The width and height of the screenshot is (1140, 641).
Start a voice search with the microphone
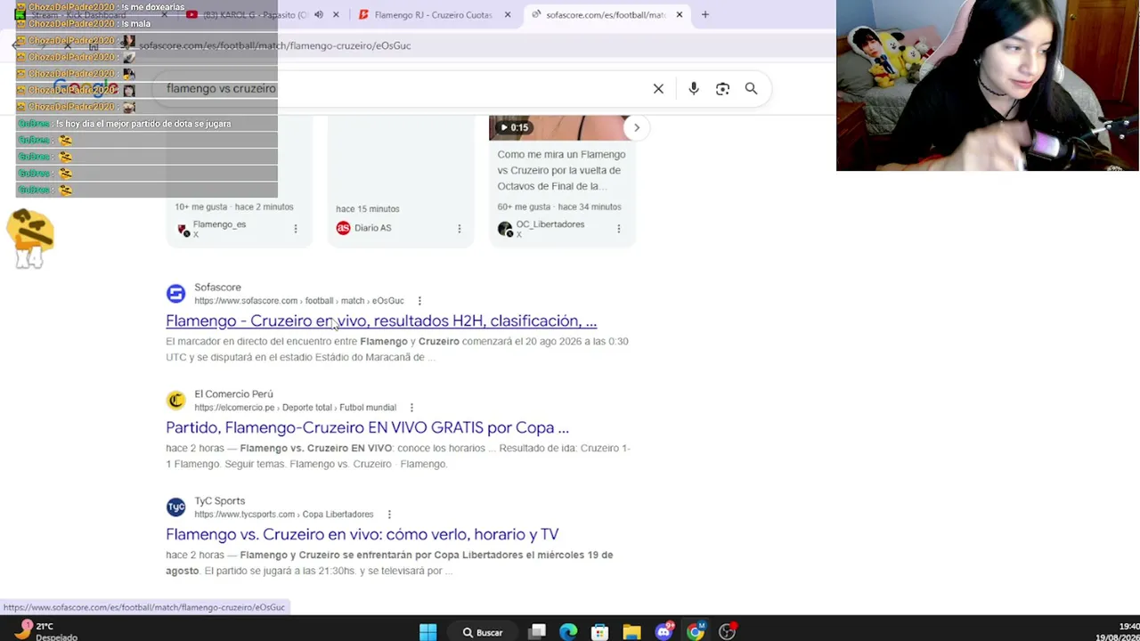694,89
